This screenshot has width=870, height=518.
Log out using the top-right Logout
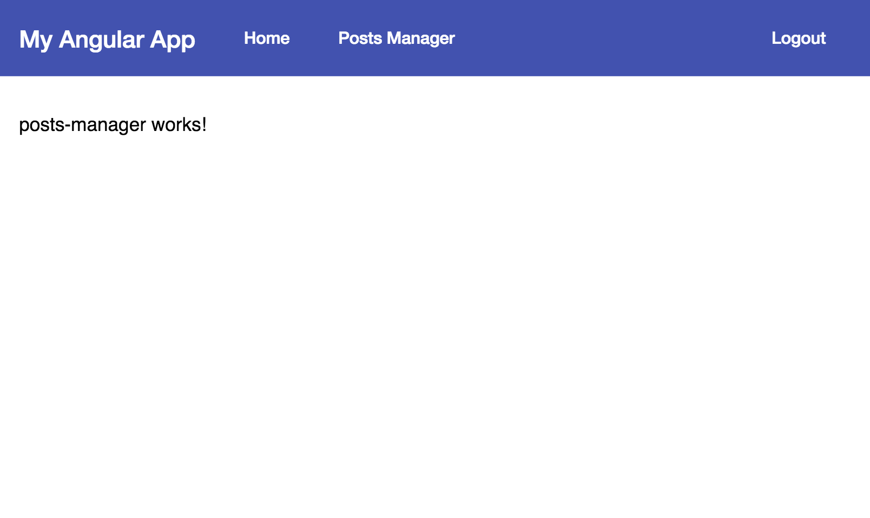(x=798, y=38)
